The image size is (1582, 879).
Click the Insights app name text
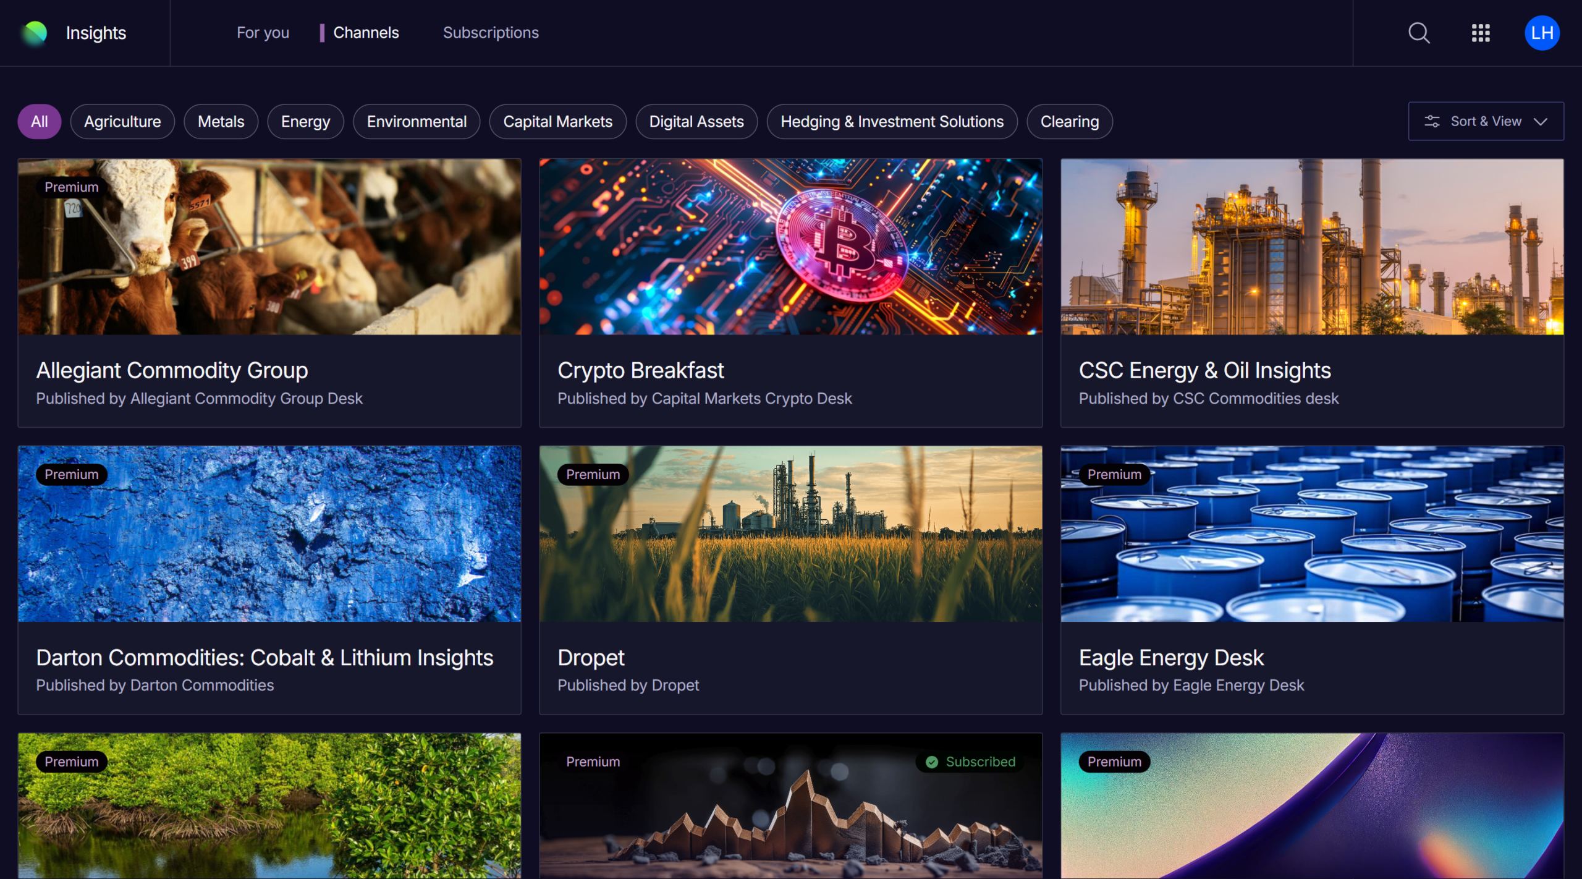(96, 33)
